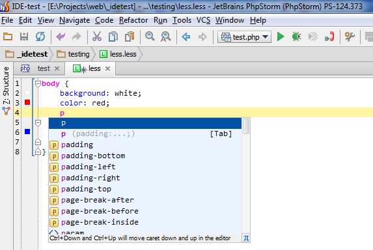Click the 'body' selector on line 1
Screen dimensions: 373x250
pyautogui.click(x=51, y=84)
